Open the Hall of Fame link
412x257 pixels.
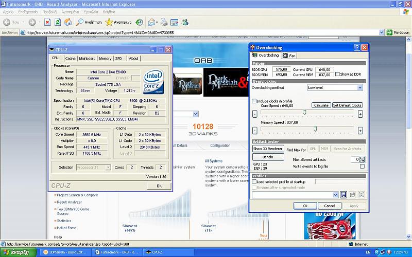coord(66,228)
